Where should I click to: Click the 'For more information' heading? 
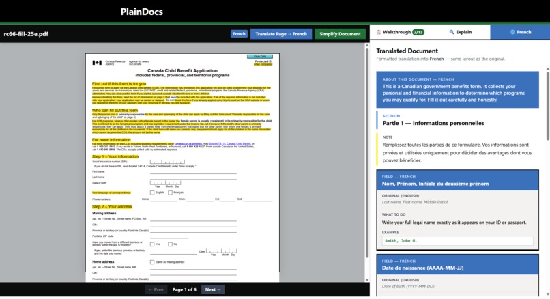pos(111,140)
